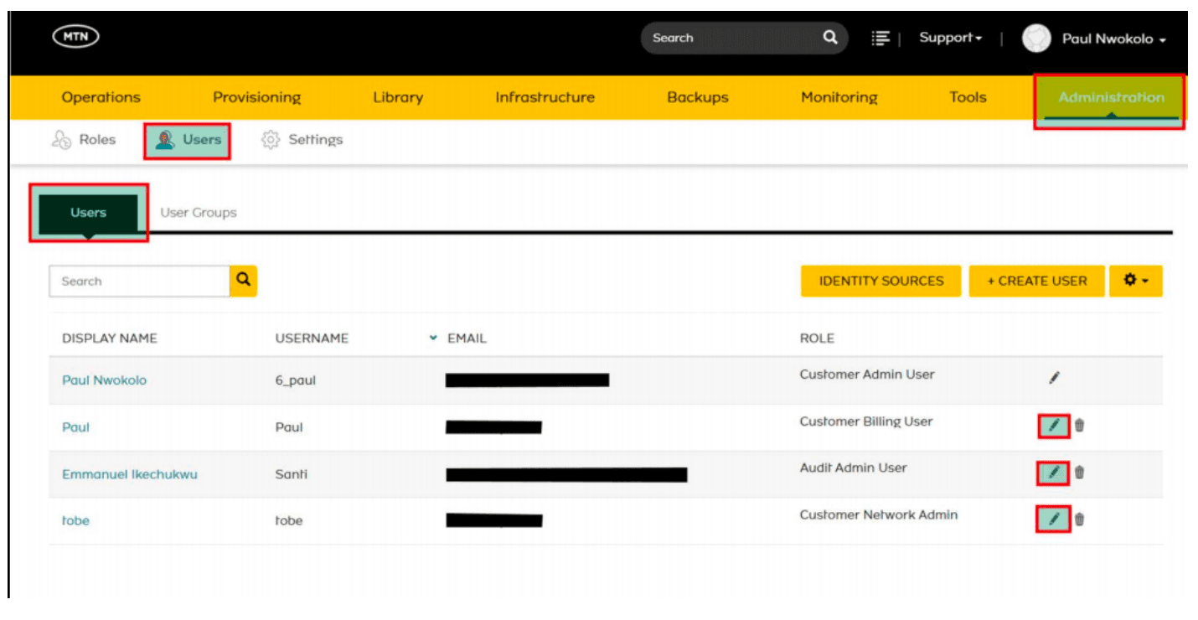Select the dark Users tab
1198x620 pixels.
point(88,214)
